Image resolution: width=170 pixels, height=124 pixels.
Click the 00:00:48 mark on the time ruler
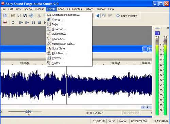25,63
